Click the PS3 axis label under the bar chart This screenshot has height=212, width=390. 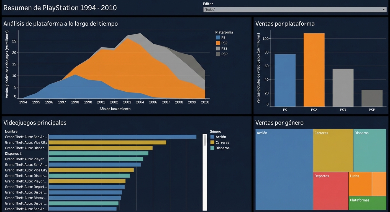tap(343, 110)
